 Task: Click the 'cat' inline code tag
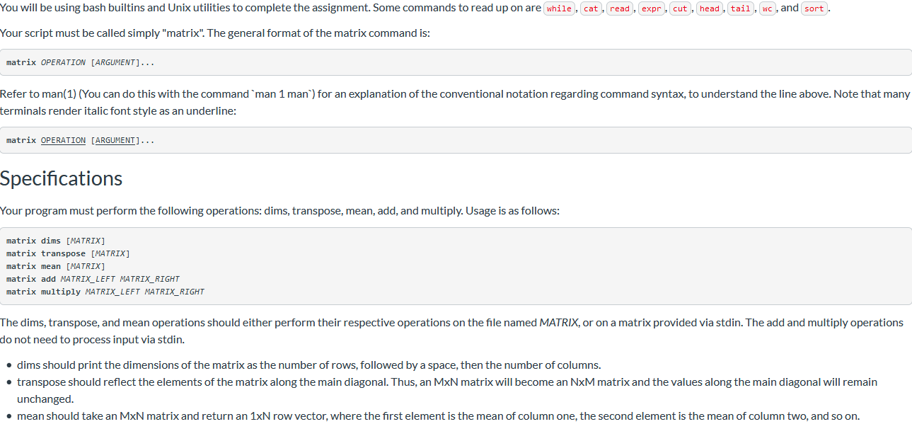tap(591, 8)
